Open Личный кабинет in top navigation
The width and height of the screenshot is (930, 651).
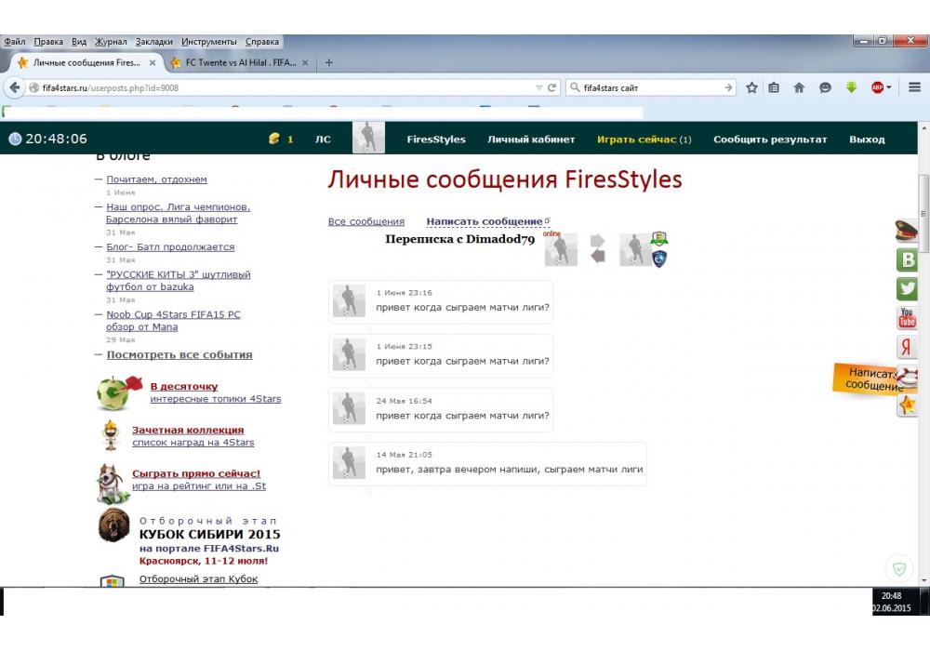pyautogui.click(x=519, y=139)
